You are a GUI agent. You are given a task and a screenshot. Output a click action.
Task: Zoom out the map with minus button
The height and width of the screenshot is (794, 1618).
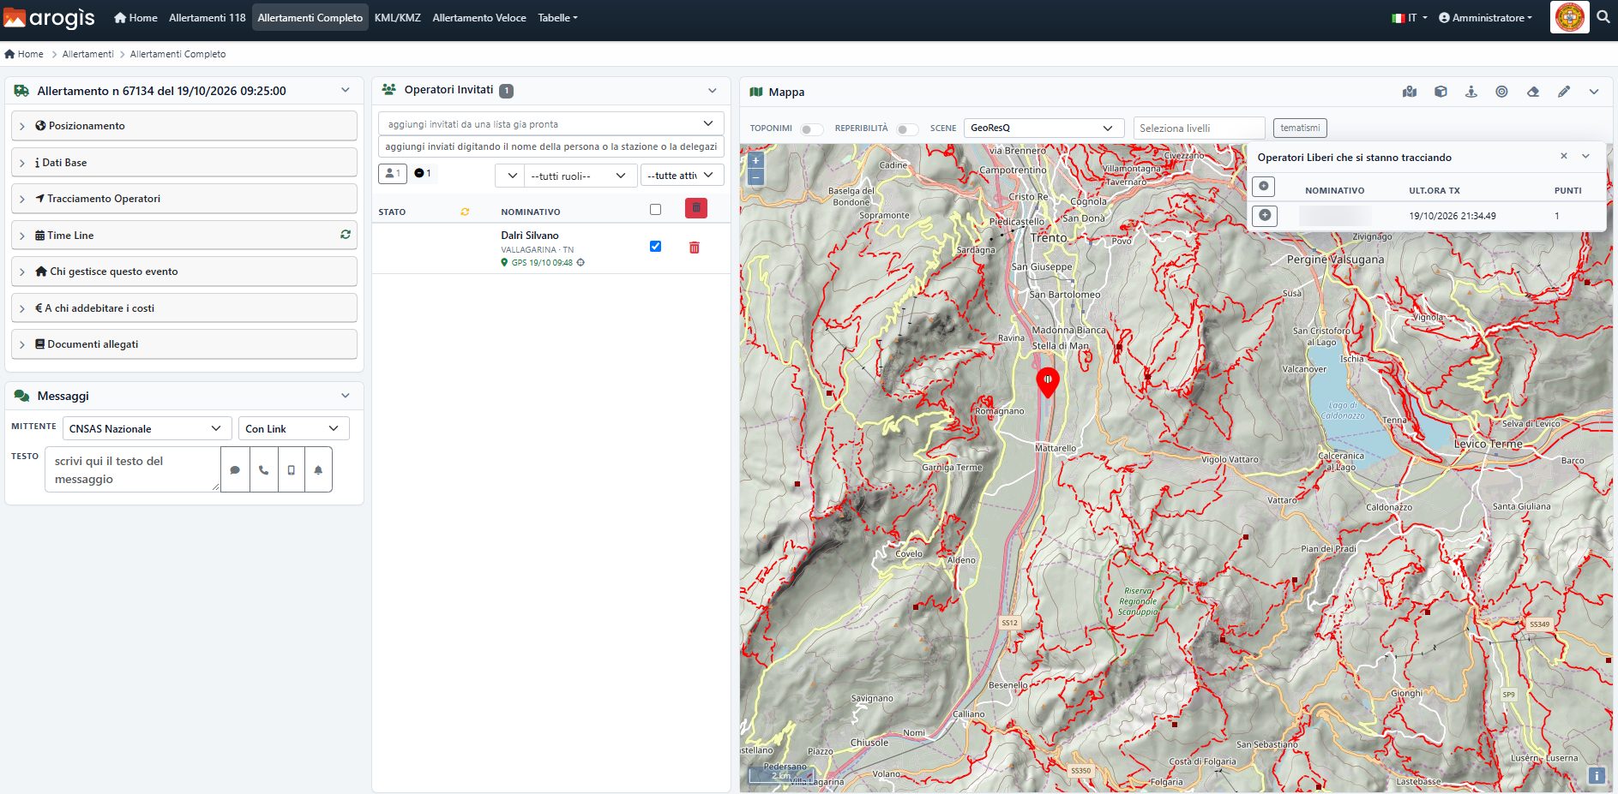755,177
